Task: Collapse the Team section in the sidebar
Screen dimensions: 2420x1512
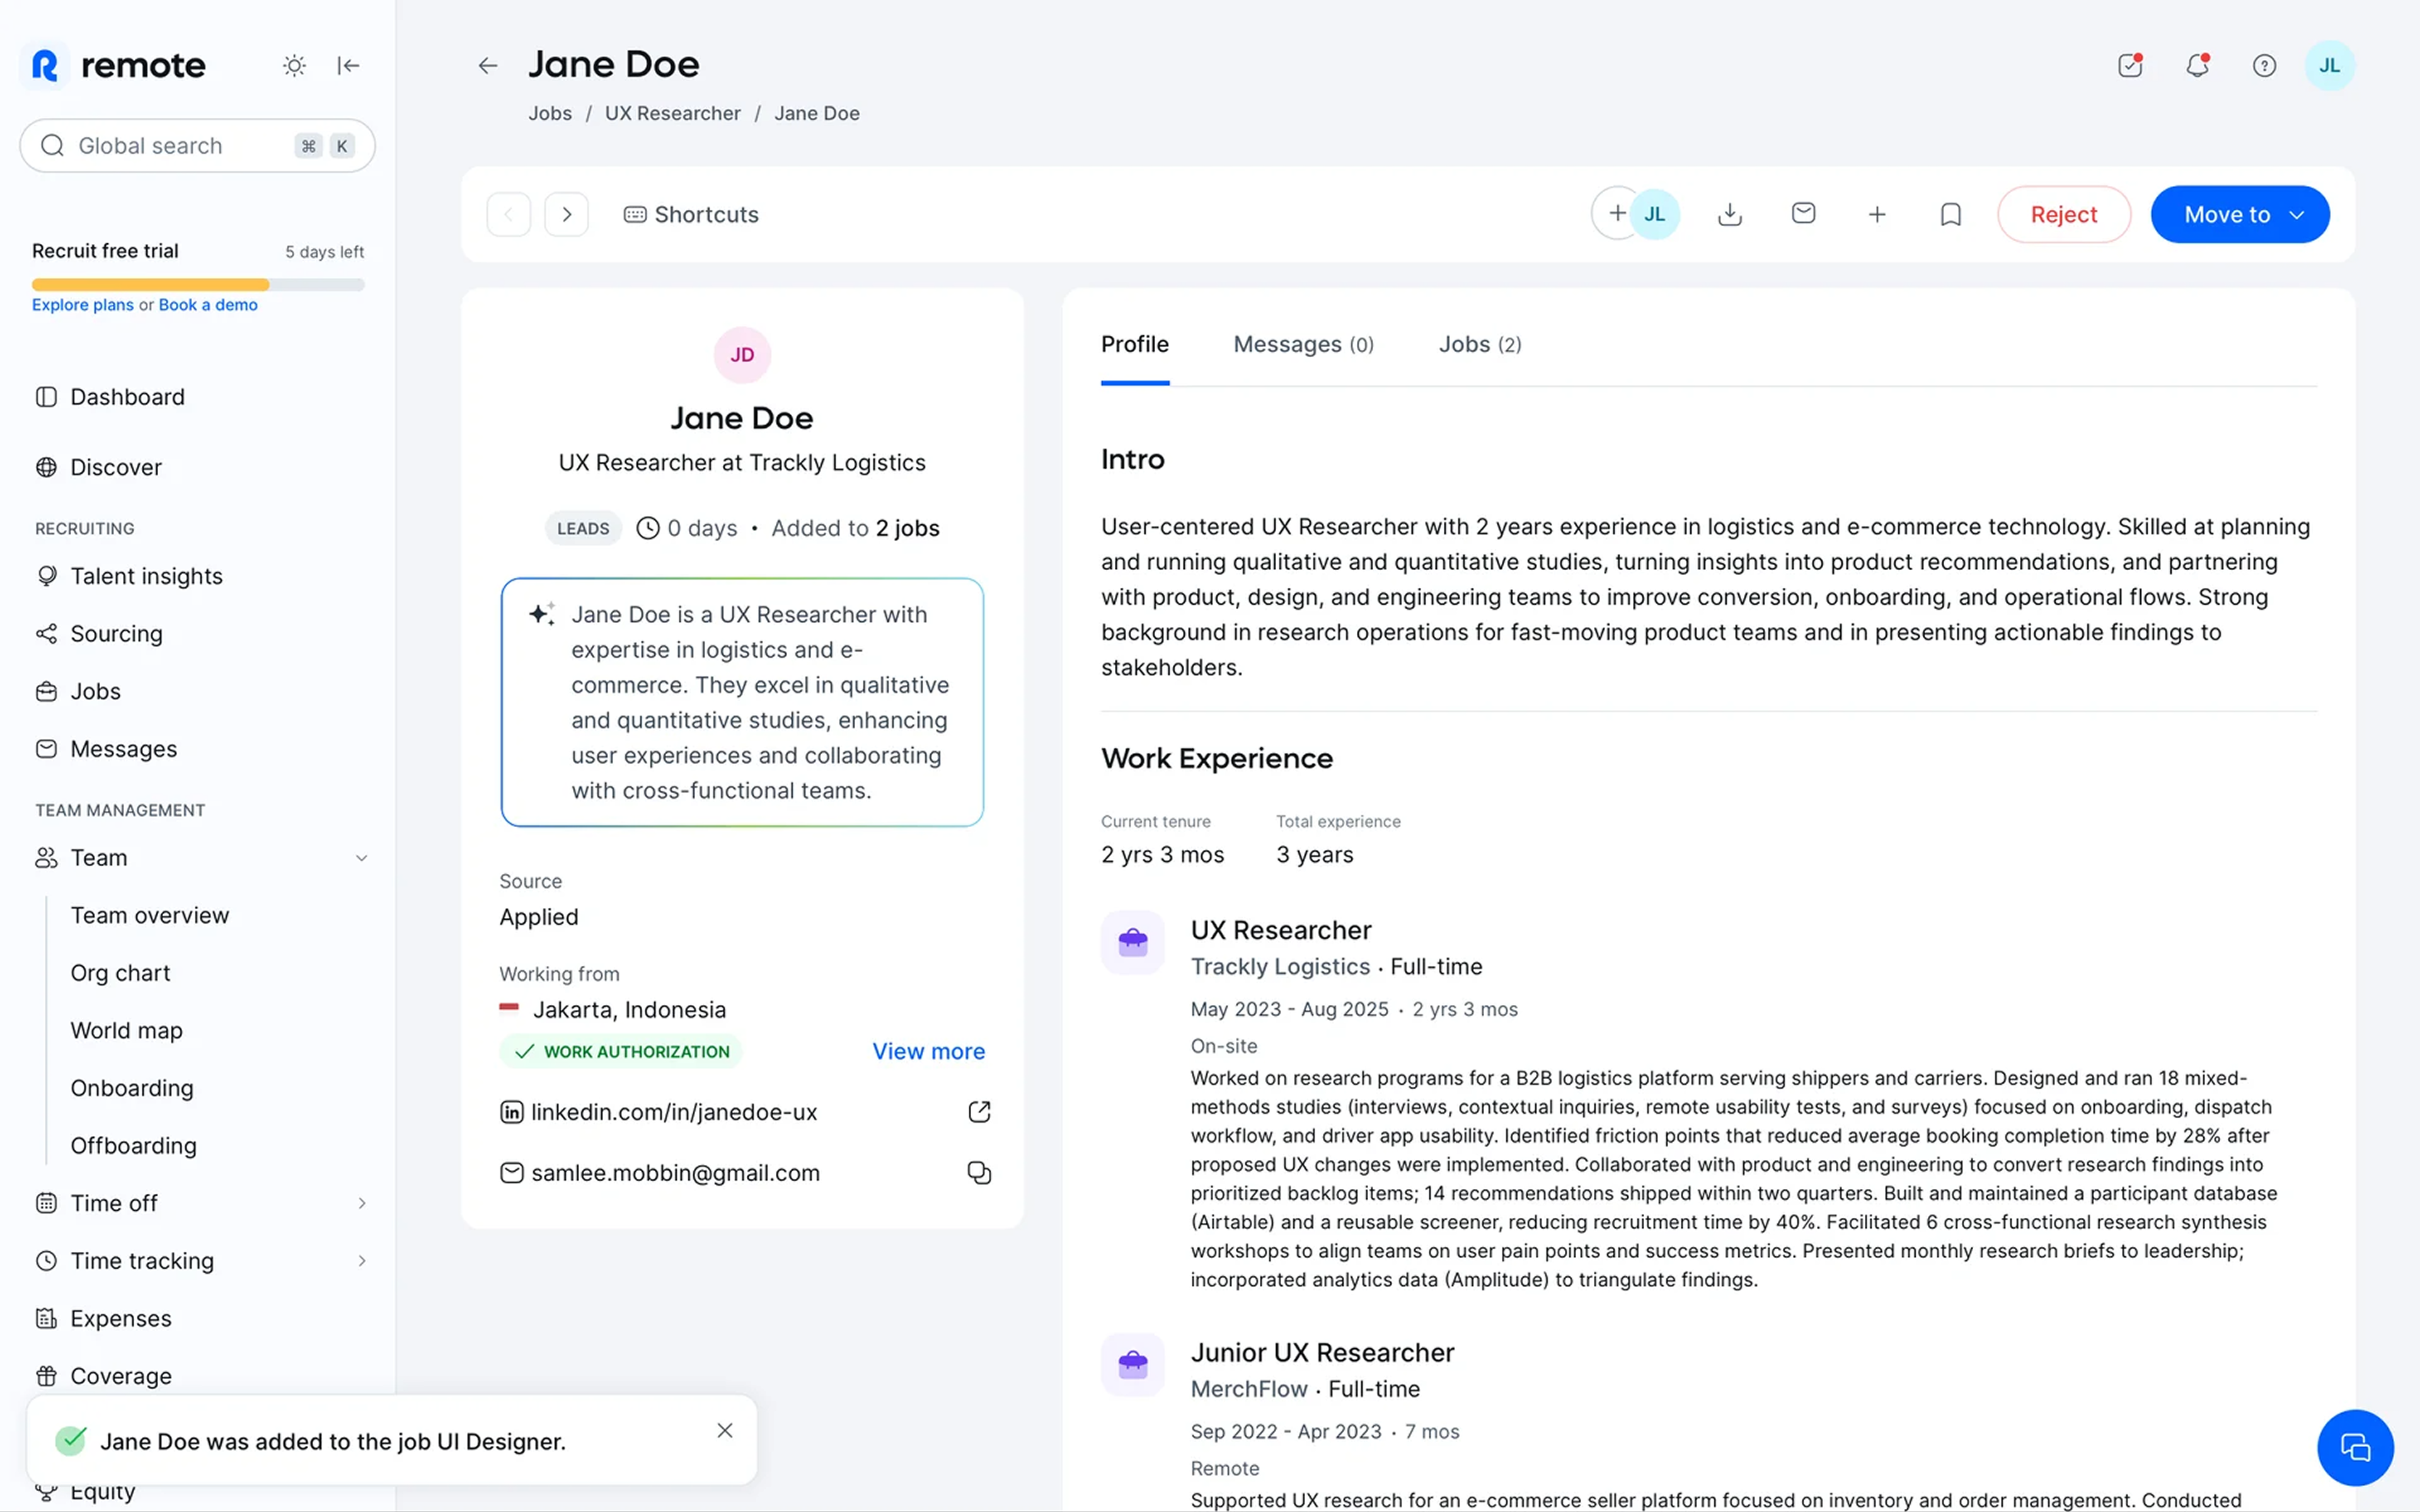Action: tap(362, 857)
